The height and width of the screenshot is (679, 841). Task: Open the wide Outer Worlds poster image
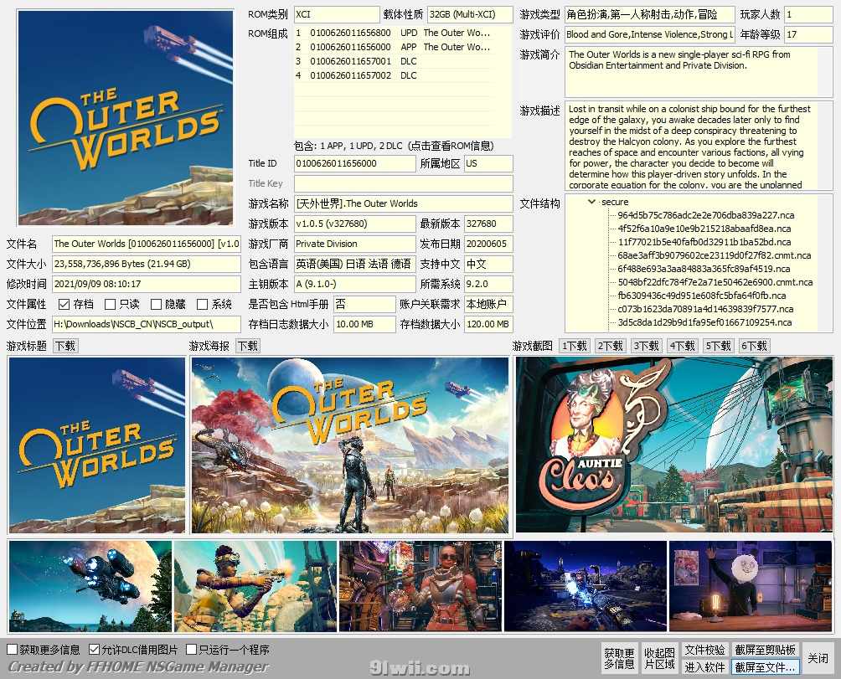tap(350, 445)
